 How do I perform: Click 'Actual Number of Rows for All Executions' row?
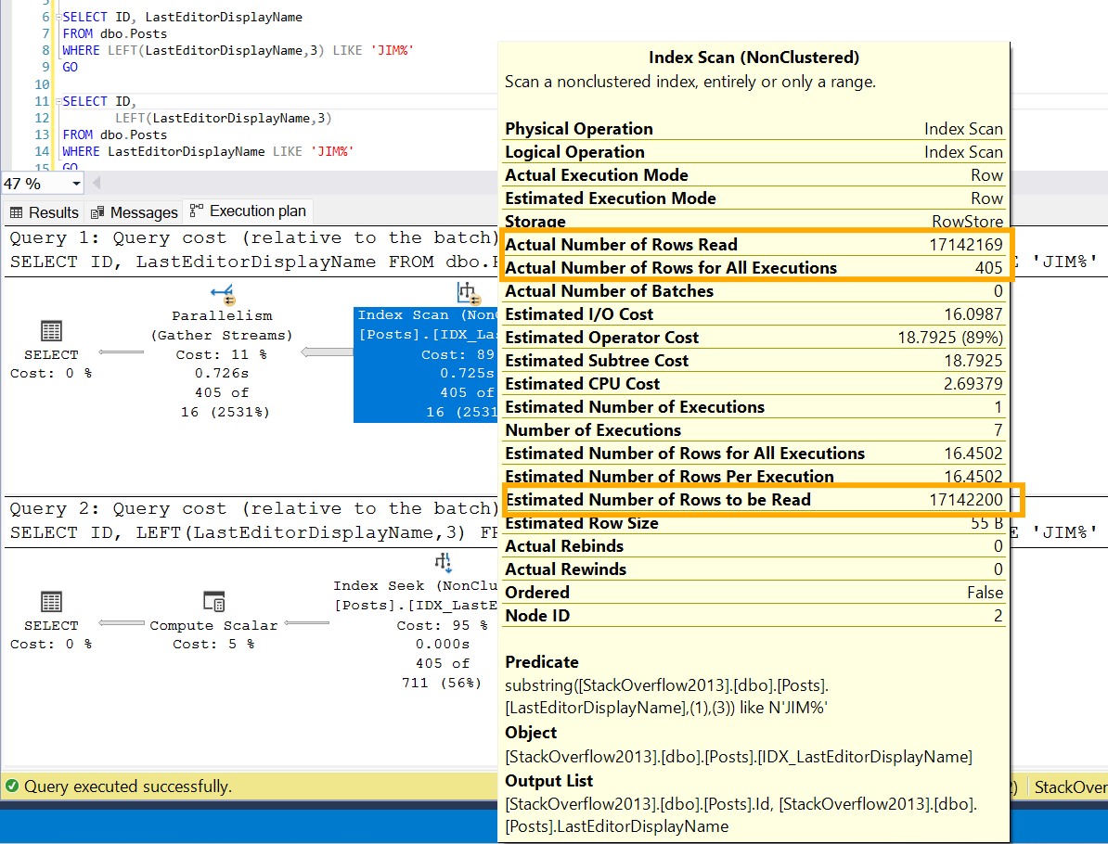tap(754, 268)
